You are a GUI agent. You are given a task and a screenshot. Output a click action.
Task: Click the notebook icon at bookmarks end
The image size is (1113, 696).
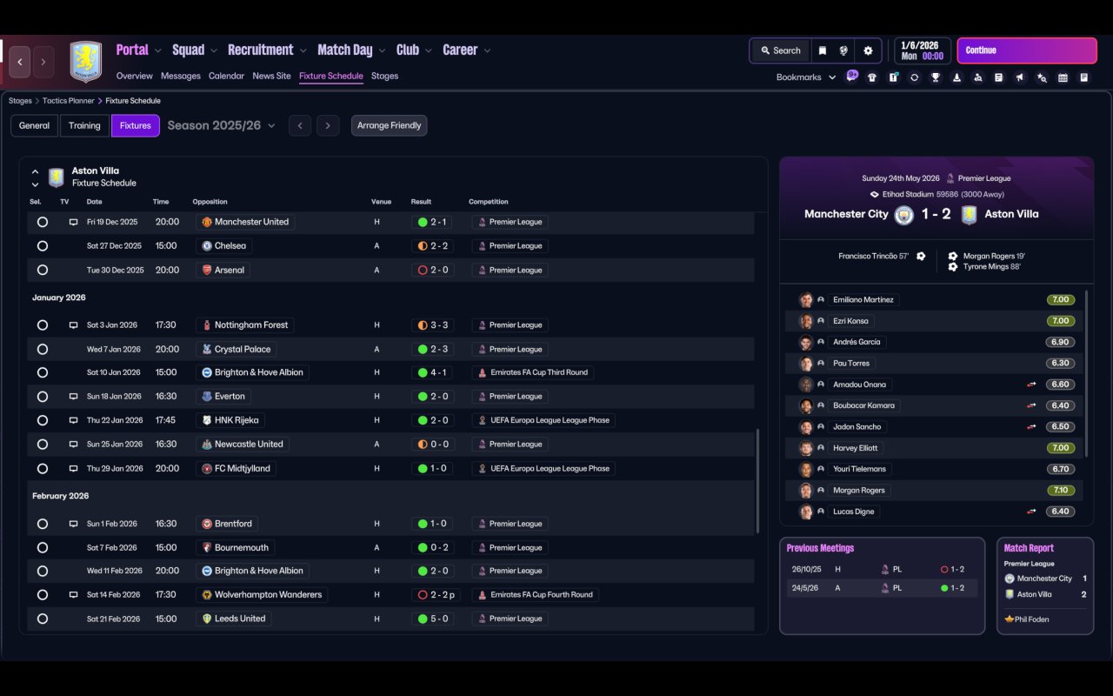click(1084, 77)
